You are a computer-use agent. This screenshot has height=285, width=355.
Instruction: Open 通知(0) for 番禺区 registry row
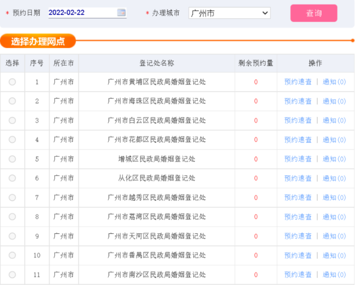[334, 255]
